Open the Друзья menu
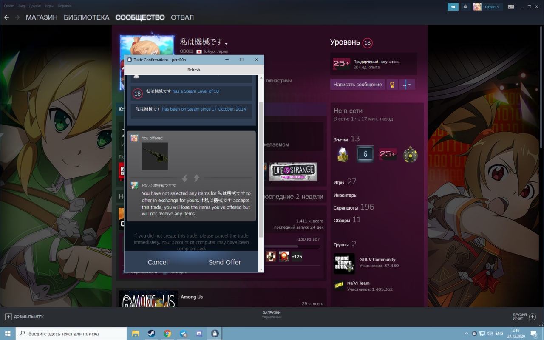 click(35, 6)
